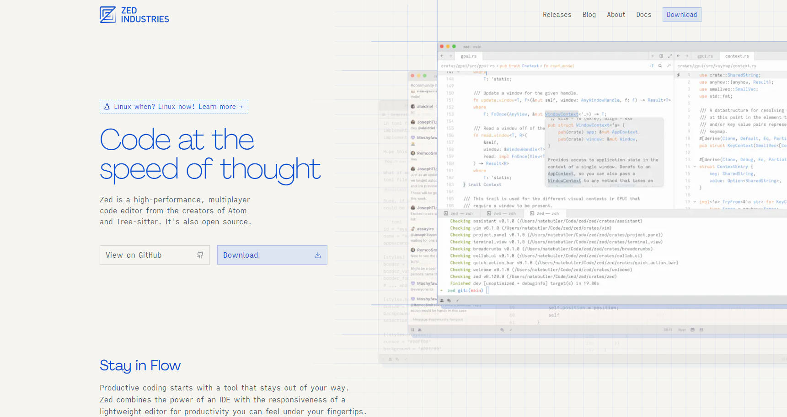The width and height of the screenshot is (787, 417).
Task: Click the penguin icon in the Linux banner
Action: (x=107, y=107)
